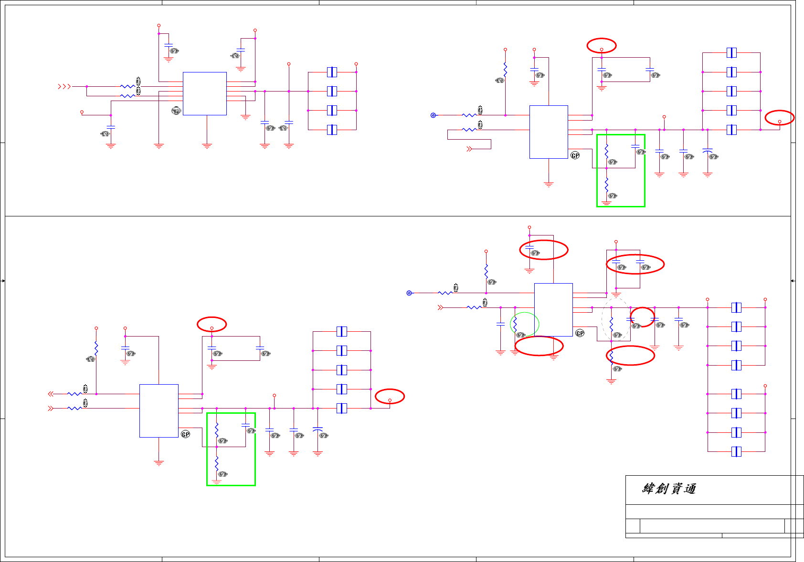Click the GP marker beside the top-right IC
The height and width of the screenshot is (562, 804).
point(575,155)
